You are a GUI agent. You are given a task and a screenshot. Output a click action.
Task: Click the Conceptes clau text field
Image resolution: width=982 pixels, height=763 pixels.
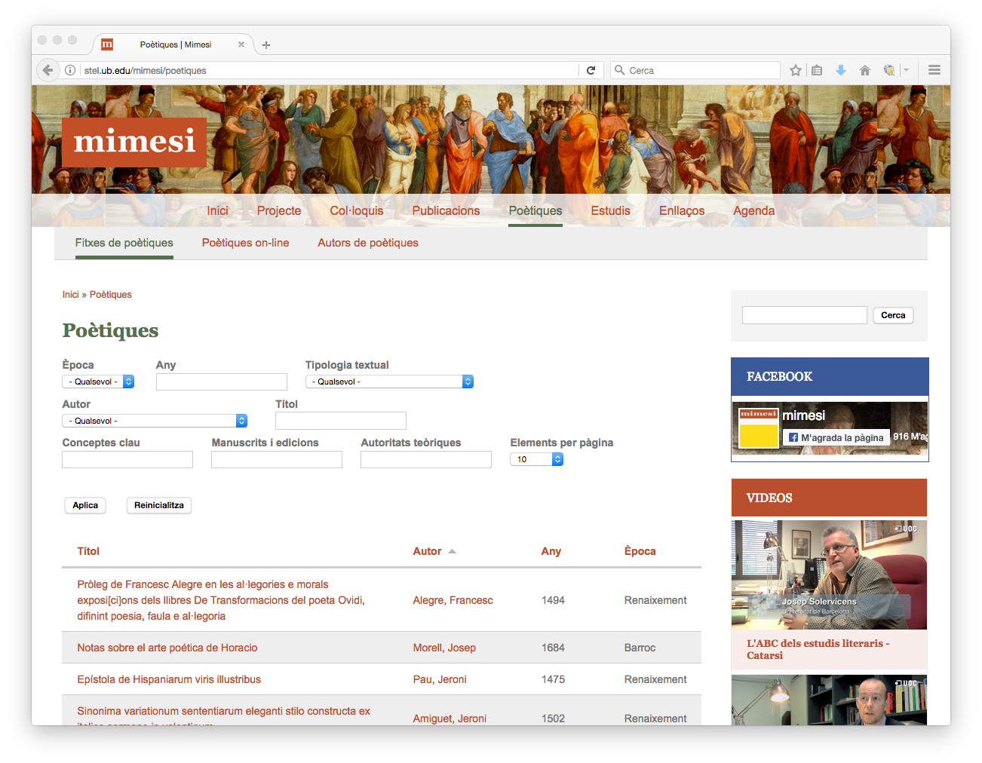[x=127, y=459]
